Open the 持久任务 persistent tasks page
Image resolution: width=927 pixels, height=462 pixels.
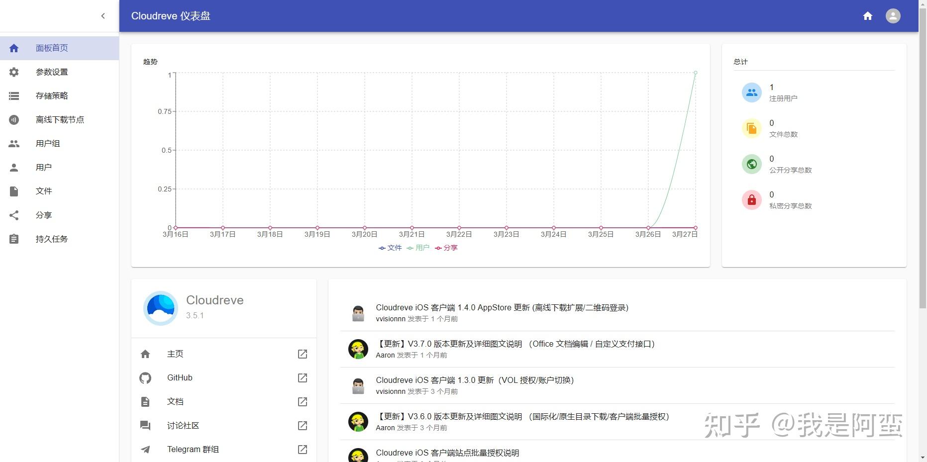[x=51, y=239]
